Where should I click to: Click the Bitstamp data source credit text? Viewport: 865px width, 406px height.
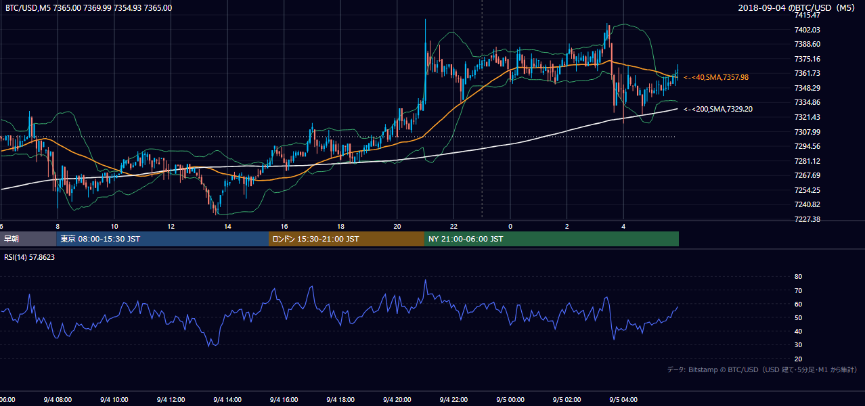(762, 370)
